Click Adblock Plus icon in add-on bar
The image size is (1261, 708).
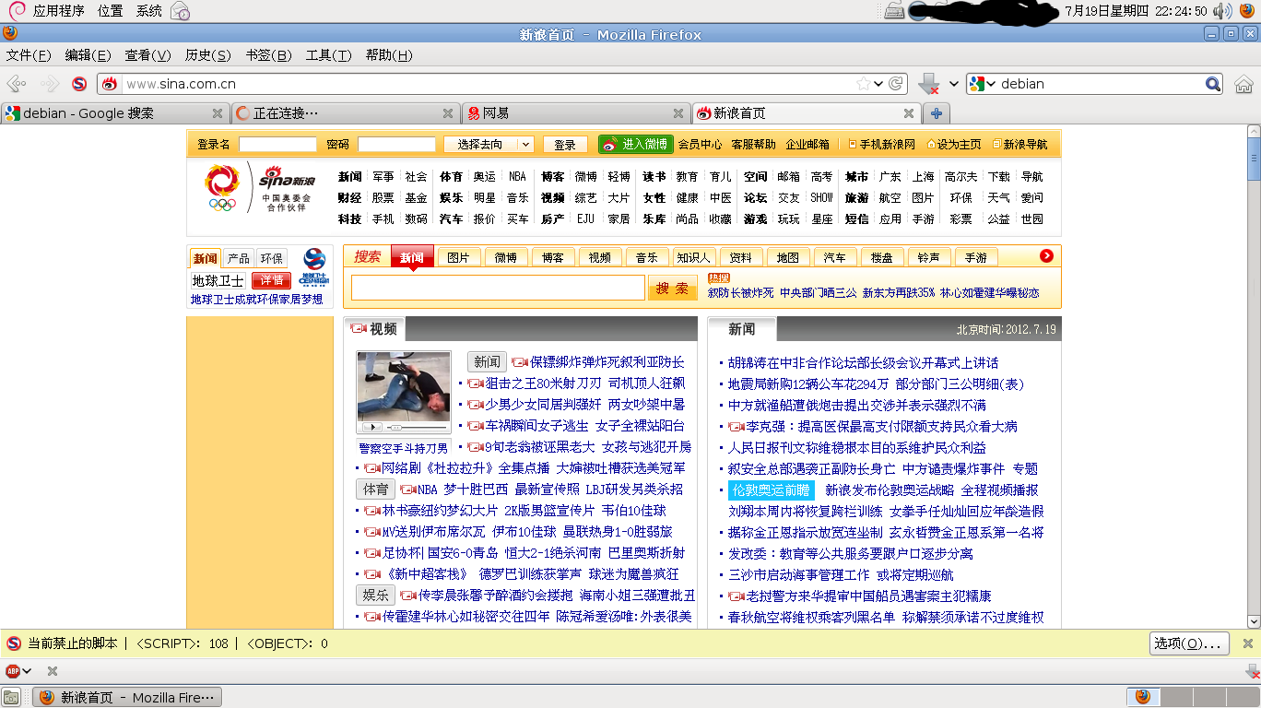click(13, 671)
